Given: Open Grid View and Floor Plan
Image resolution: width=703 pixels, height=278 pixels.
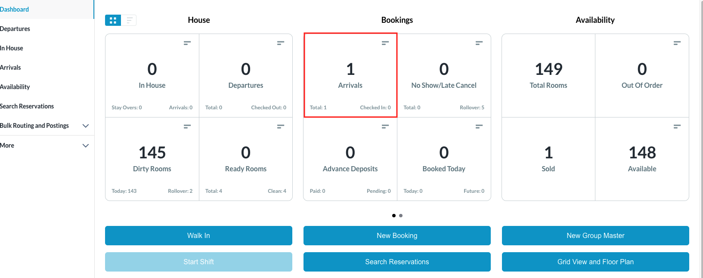Looking at the screenshot, I should [595, 262].
